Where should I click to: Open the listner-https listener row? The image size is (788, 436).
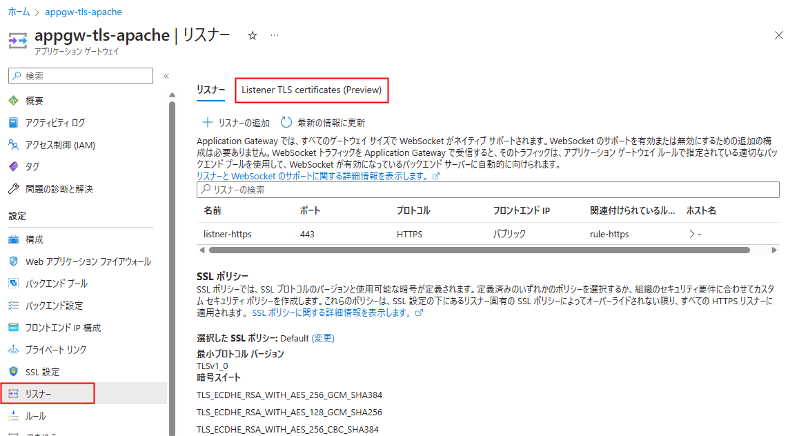[488, 234]
